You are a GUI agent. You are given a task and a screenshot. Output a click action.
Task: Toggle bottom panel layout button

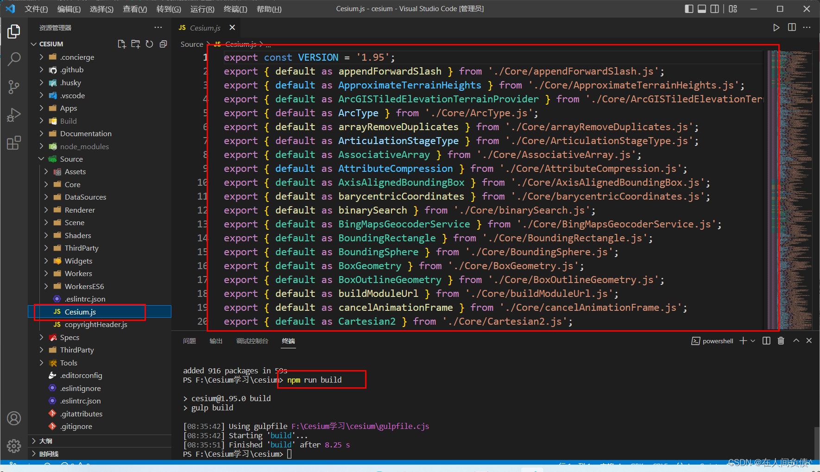702,9
